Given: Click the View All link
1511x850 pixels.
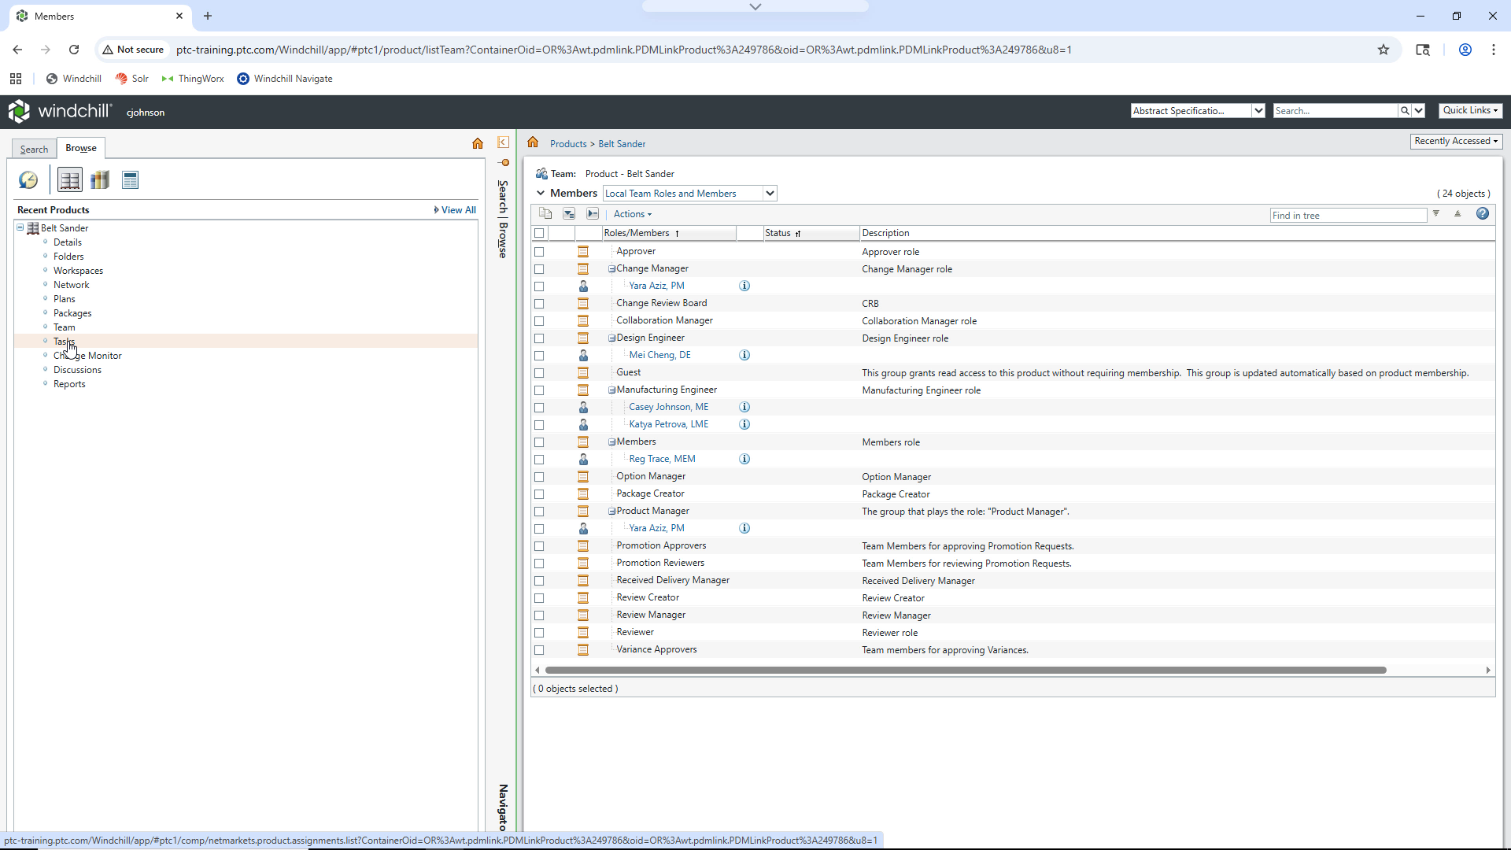Looking at the screenshot, I should [x=458, y=210].
